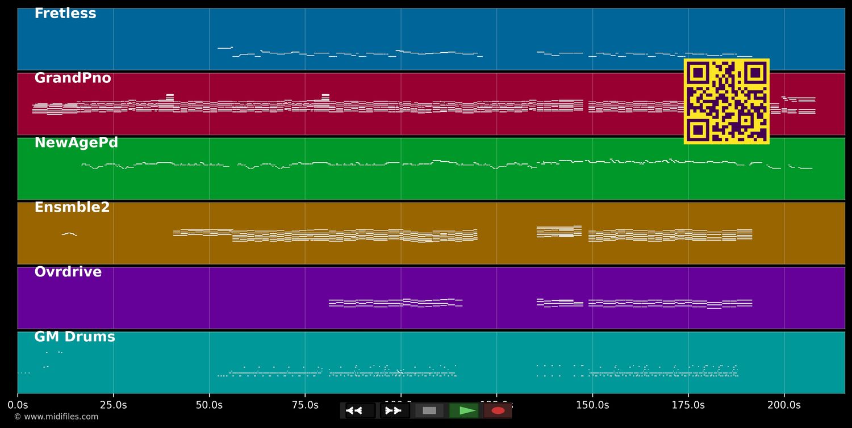Image resolution: width=852 pixels, height=428 pixels.
Task: Open the www.midifiles.com copyright link
Action: point(56,417)
